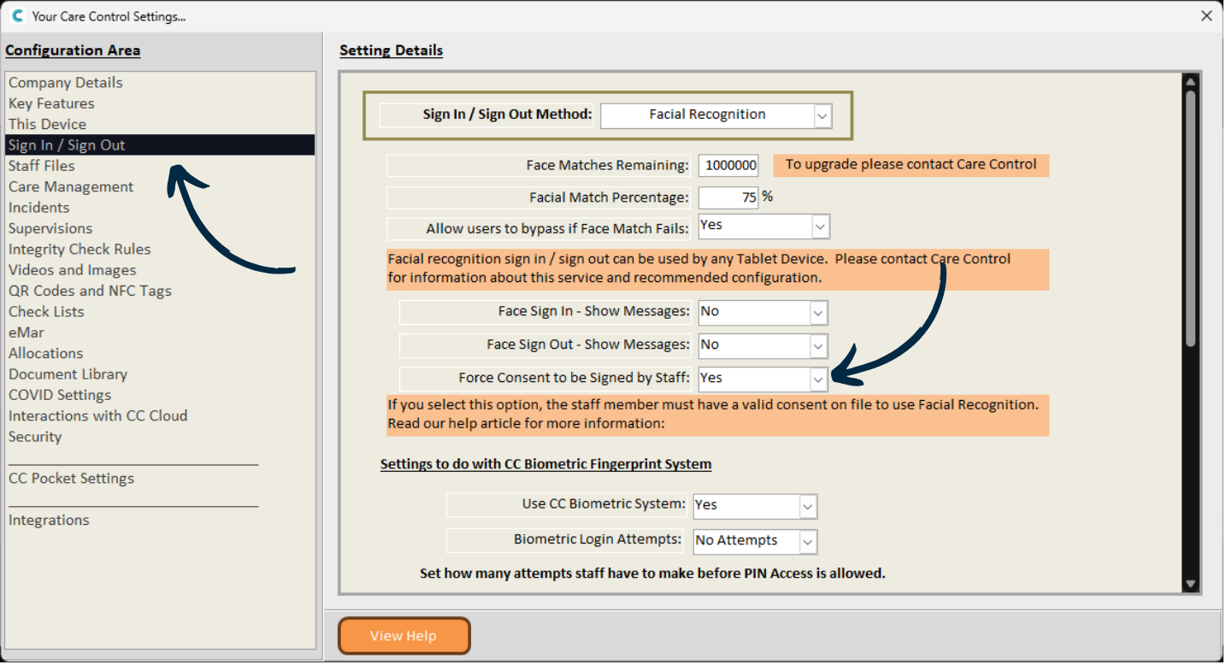Expand Biometric Login Attempts dropdown
Image resolution: width=1226 pixels, height=665 pixels.
pyautogui.click(x=808, y=542)
